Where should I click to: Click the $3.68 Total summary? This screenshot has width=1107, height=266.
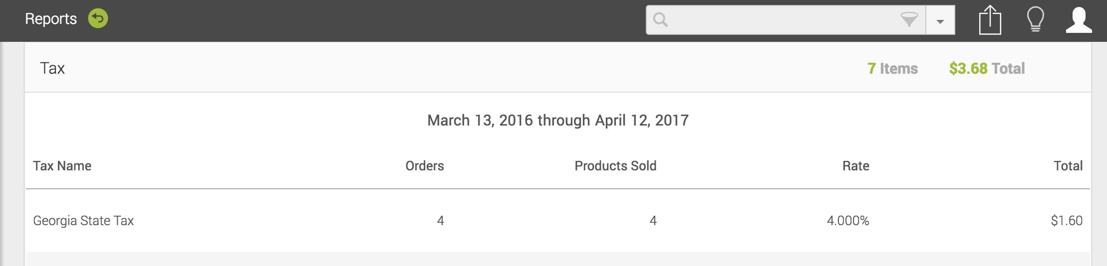[987, 68]
